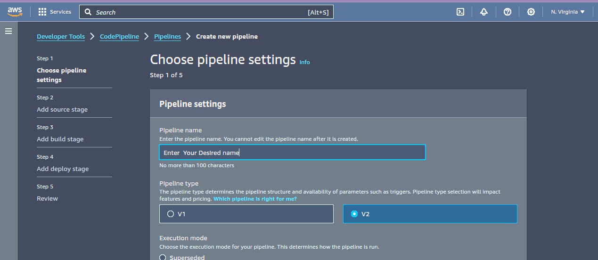The image size is (598, 260).
Task: Click 'Add deploy stage' step text
Action: (x=63, y=169)
